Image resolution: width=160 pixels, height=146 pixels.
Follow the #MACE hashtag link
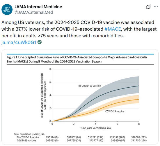pos(113,29)
